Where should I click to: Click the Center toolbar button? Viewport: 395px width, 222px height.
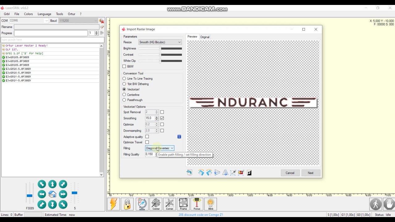point(156,204)
